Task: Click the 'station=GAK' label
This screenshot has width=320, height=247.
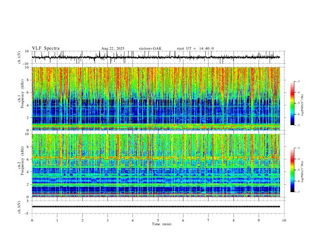Action: pyautogui.click(x=150, y=48)
